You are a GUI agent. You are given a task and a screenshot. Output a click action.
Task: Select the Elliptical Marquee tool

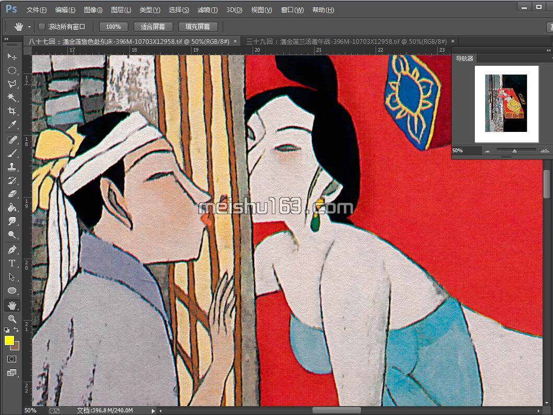(x=11, y=70)
